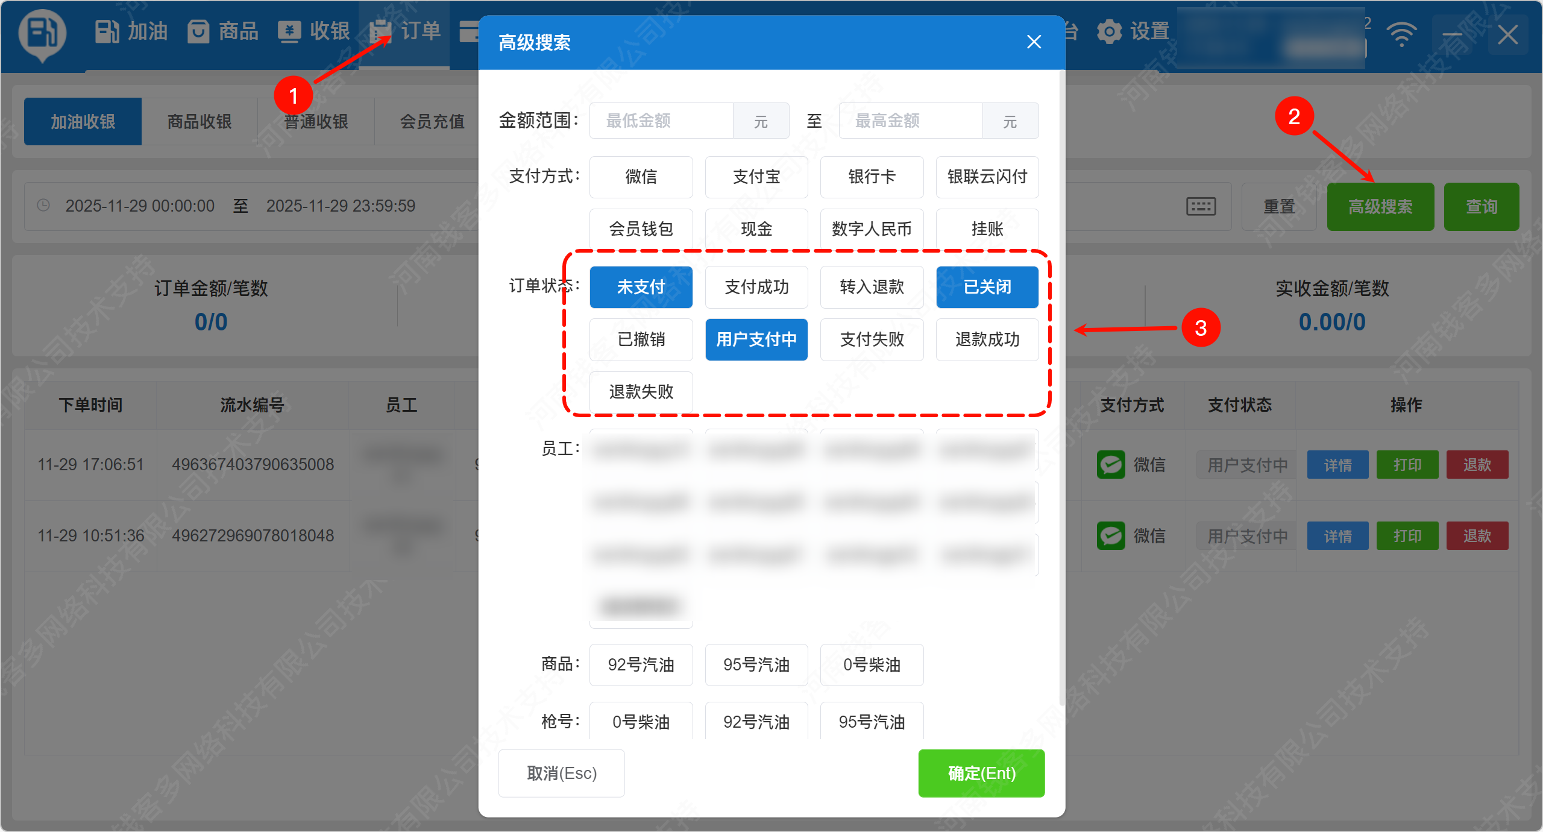Click the gas pump 加油 icon in the top nav

[x=107, y=31]
